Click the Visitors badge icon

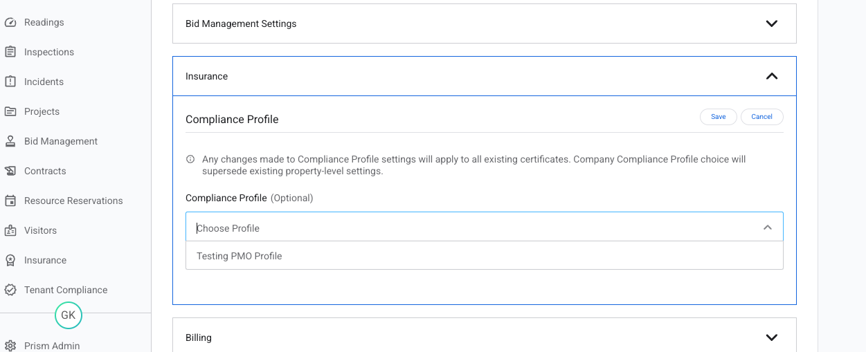click(10, 230)
